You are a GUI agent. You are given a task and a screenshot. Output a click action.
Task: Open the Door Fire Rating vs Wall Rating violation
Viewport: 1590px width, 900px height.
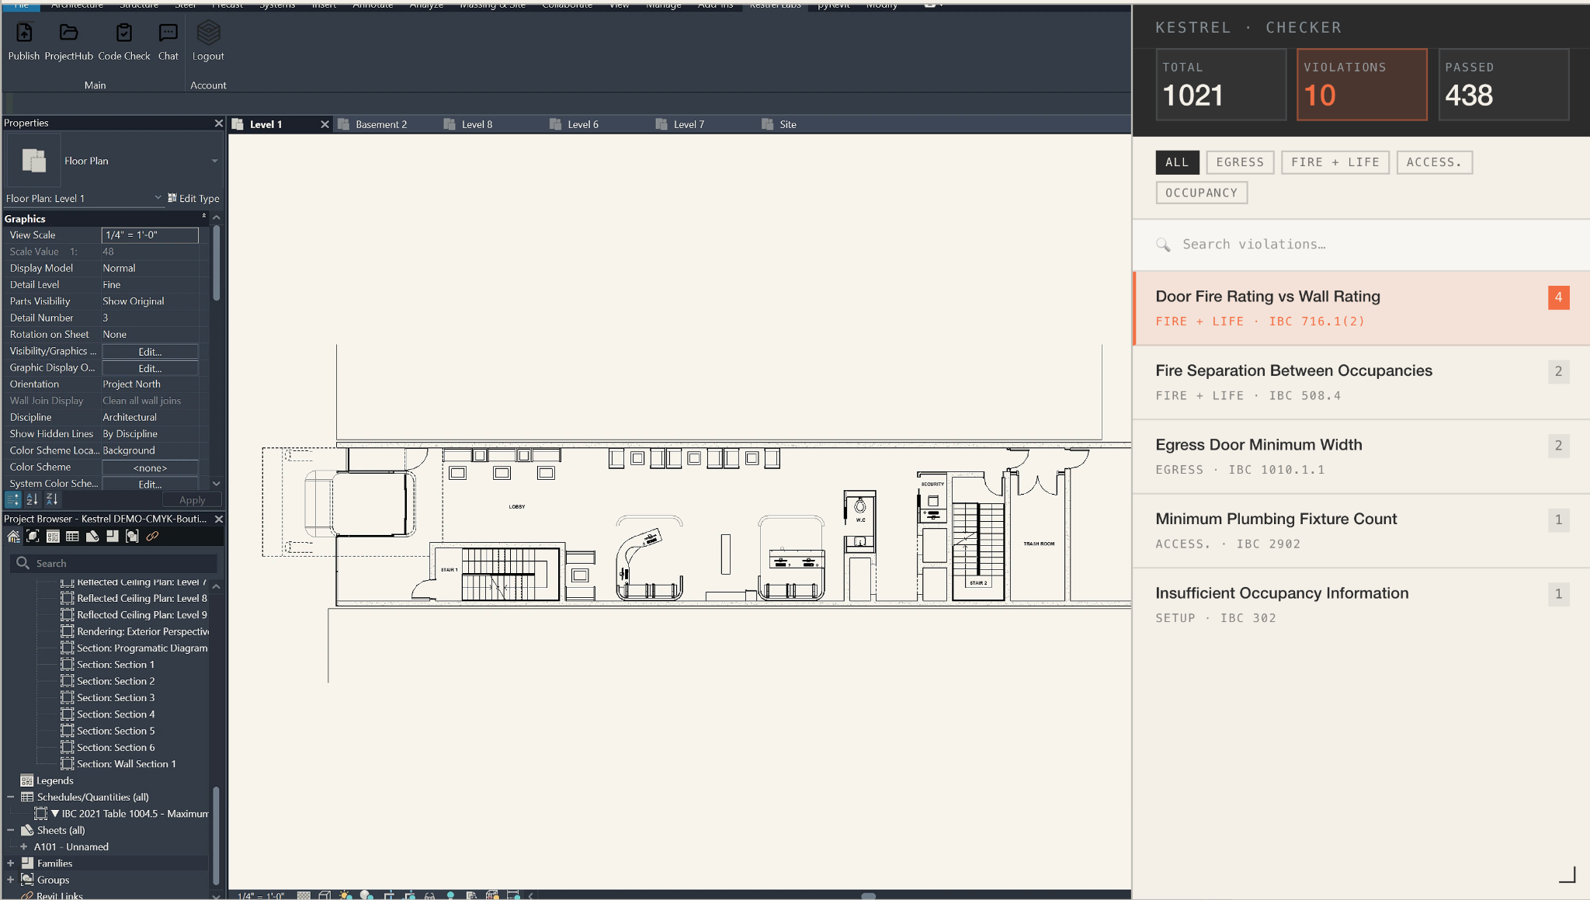tap(1361, 308)
